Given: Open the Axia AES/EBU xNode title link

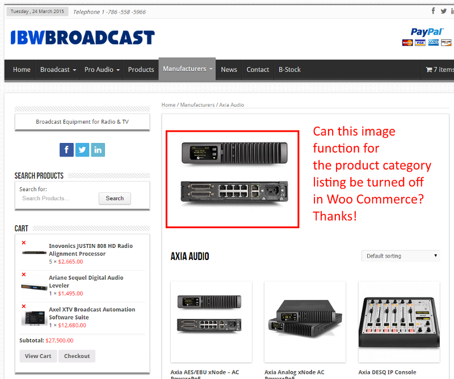Looking at the screenshot, I should pos(205,375).
